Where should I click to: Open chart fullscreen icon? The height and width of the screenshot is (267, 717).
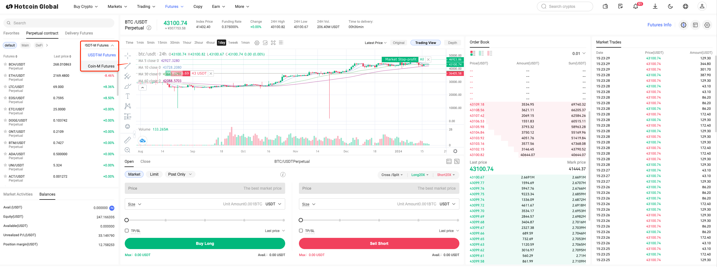pos(273,43)
